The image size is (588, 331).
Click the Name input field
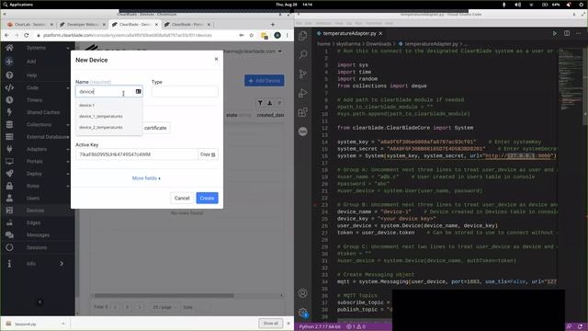pyautogui.click(x=109, y=92)
